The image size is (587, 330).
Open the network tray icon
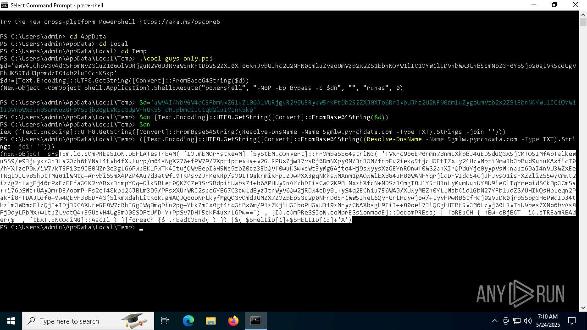pos(517,321)
